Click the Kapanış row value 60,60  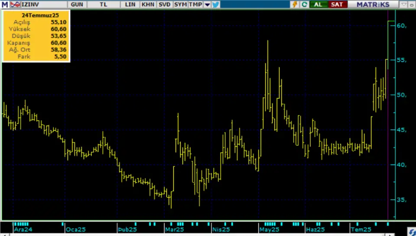(58, 43)
